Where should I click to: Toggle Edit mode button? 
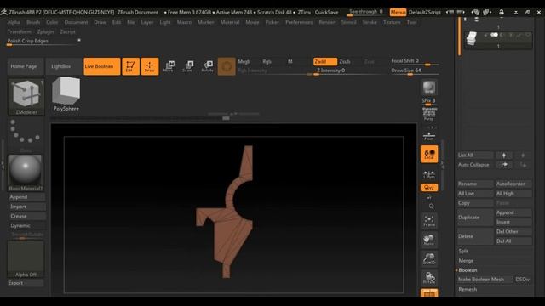(130, 66)
